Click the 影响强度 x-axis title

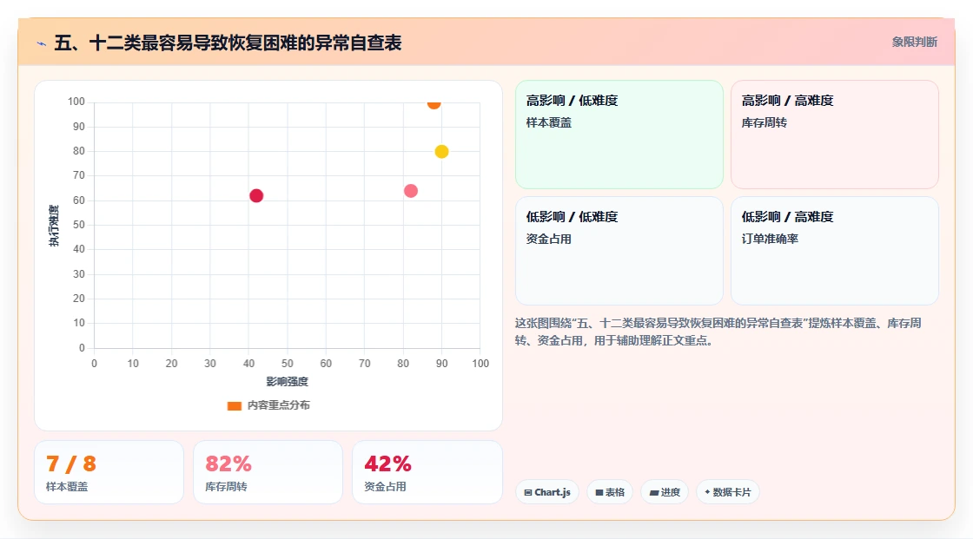pos(288,381)
